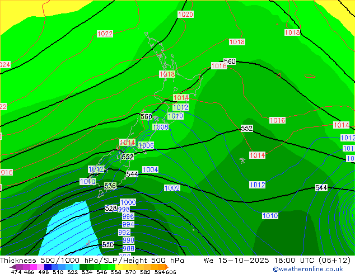Click the '582' legend value
This screenshot has height=274, width=355.
tap(145, 272)
